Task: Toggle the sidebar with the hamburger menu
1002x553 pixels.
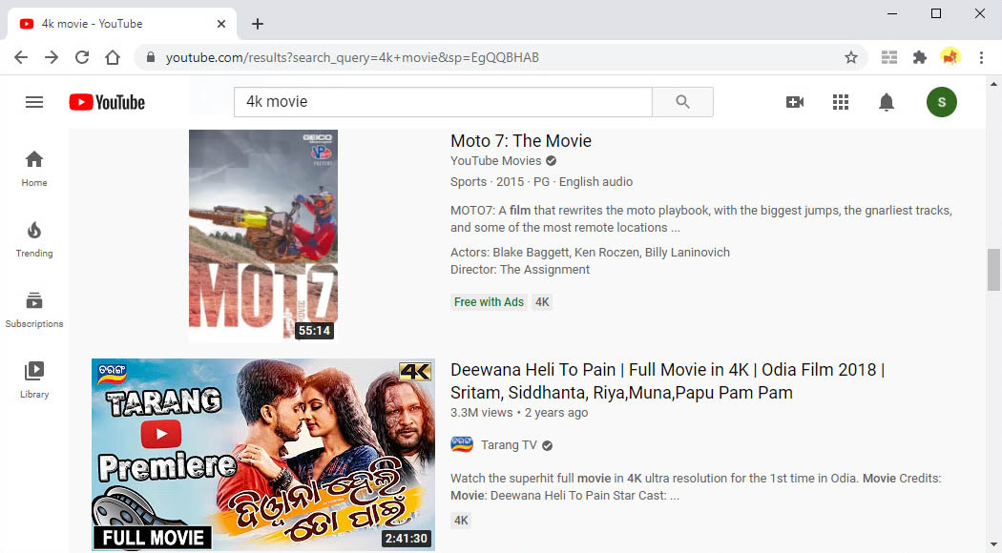Action: click(x=34, y=102)
